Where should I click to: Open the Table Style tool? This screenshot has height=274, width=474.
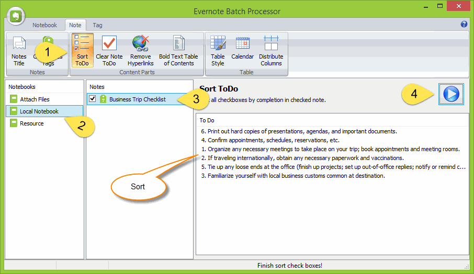(x=218, y=50)
